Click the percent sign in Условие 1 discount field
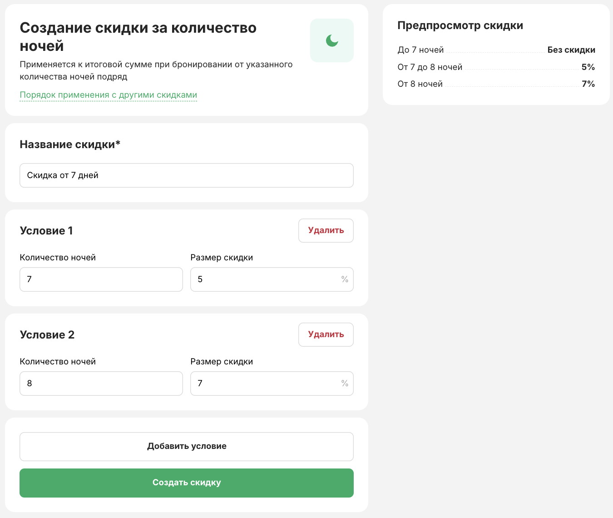This screenshot has width=613, height=518. click(345, 279)
